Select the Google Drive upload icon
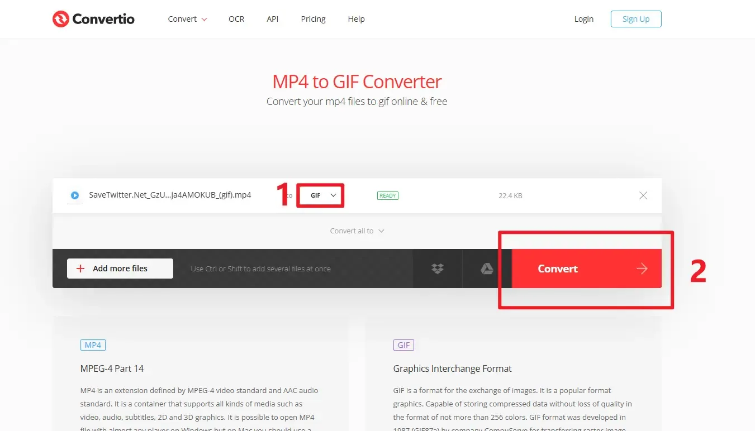 [486, 269]
